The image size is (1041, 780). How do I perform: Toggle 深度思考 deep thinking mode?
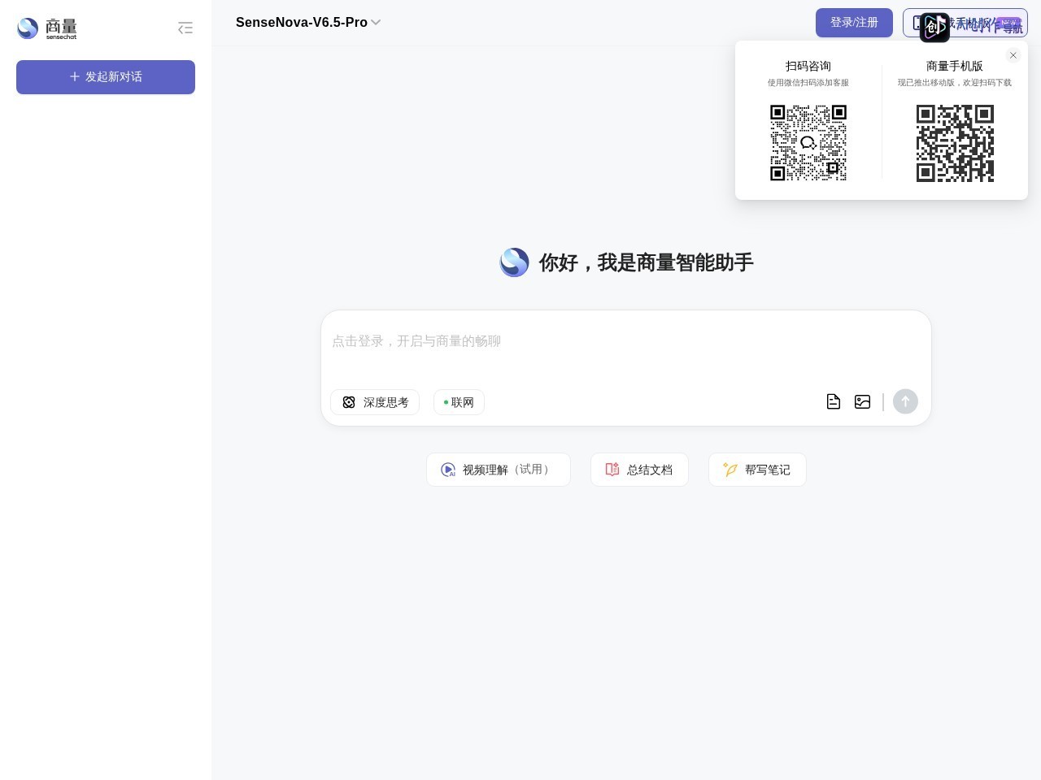375,402
